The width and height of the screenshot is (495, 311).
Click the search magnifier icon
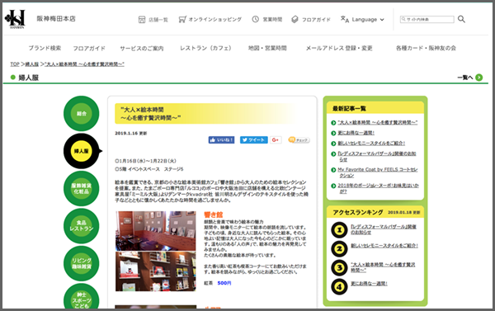[x=461, y=19]
